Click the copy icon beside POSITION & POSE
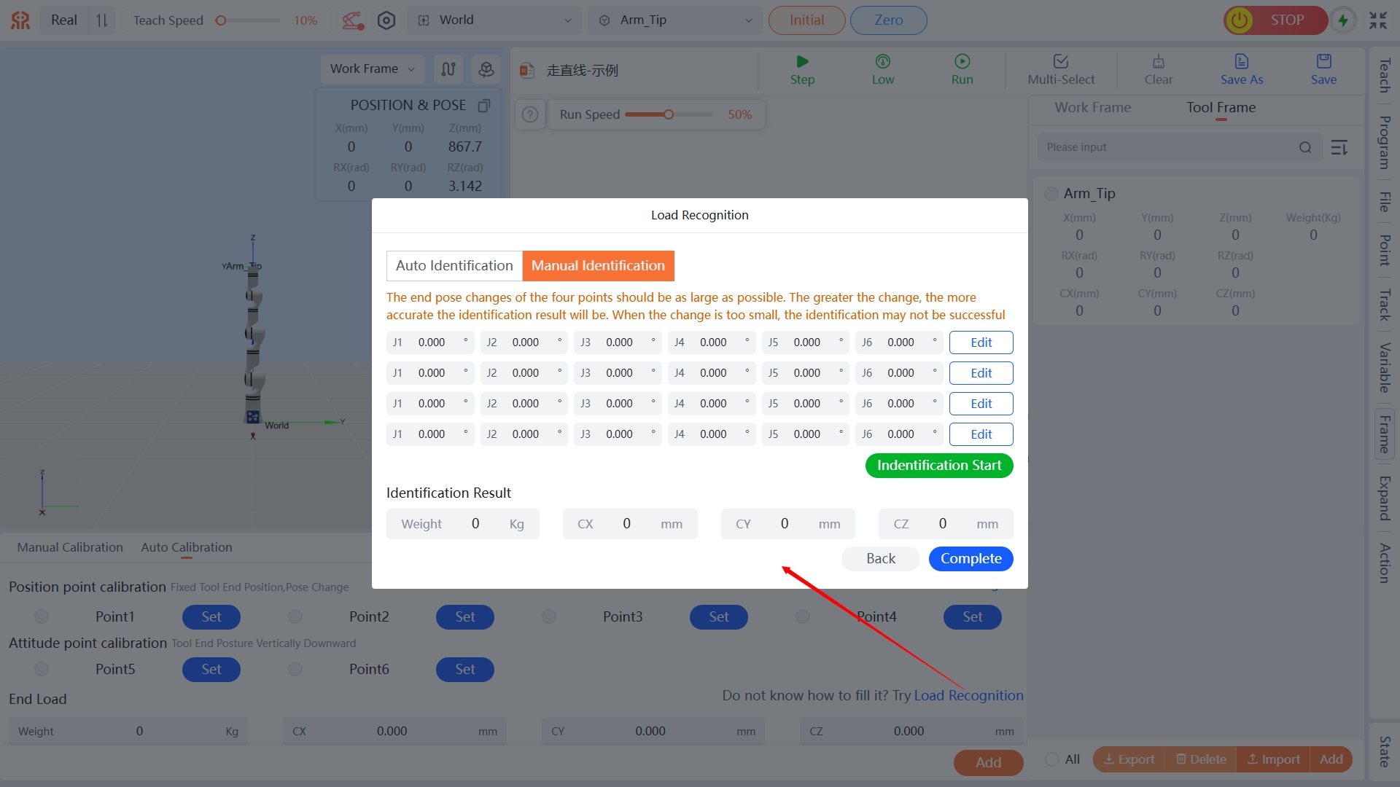Image resolution: width=1400 pixels, height=787 pixels. [x=483, y=106]
